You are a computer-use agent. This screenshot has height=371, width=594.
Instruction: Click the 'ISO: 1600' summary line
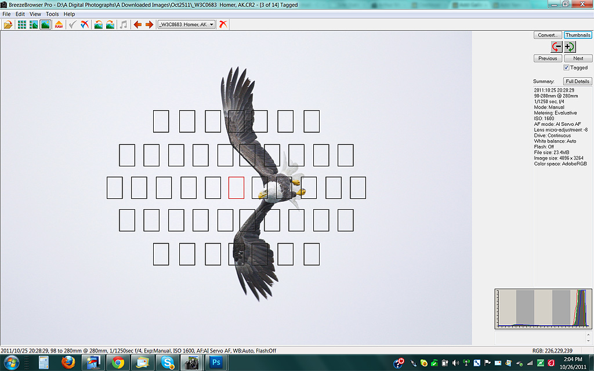point(544,118)
